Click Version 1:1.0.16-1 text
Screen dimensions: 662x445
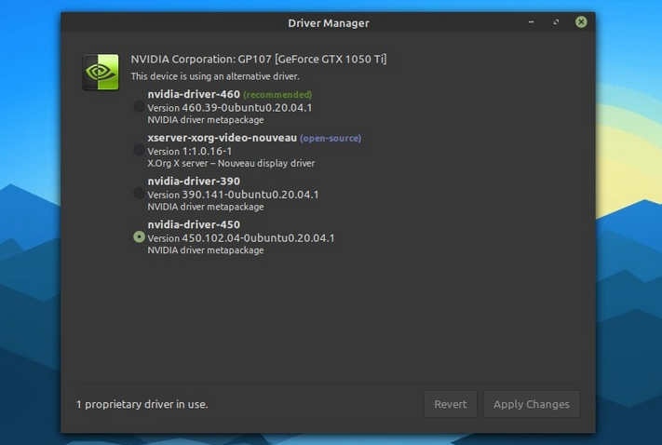point(190,151)
